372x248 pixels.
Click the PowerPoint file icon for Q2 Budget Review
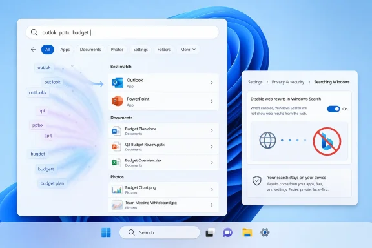(x=116, y=147)
